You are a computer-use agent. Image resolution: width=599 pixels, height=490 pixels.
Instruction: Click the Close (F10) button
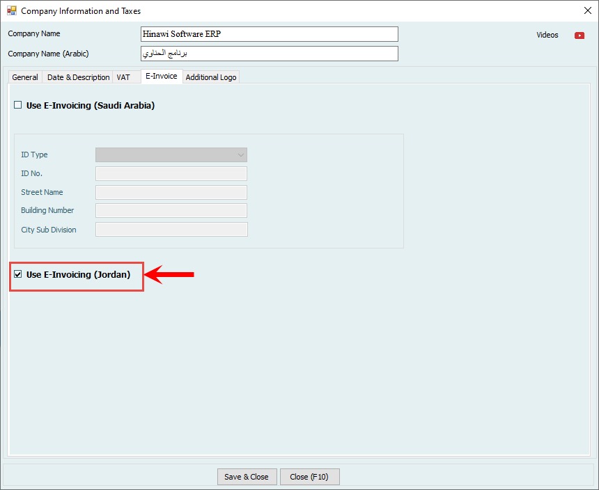click(309, 477)
